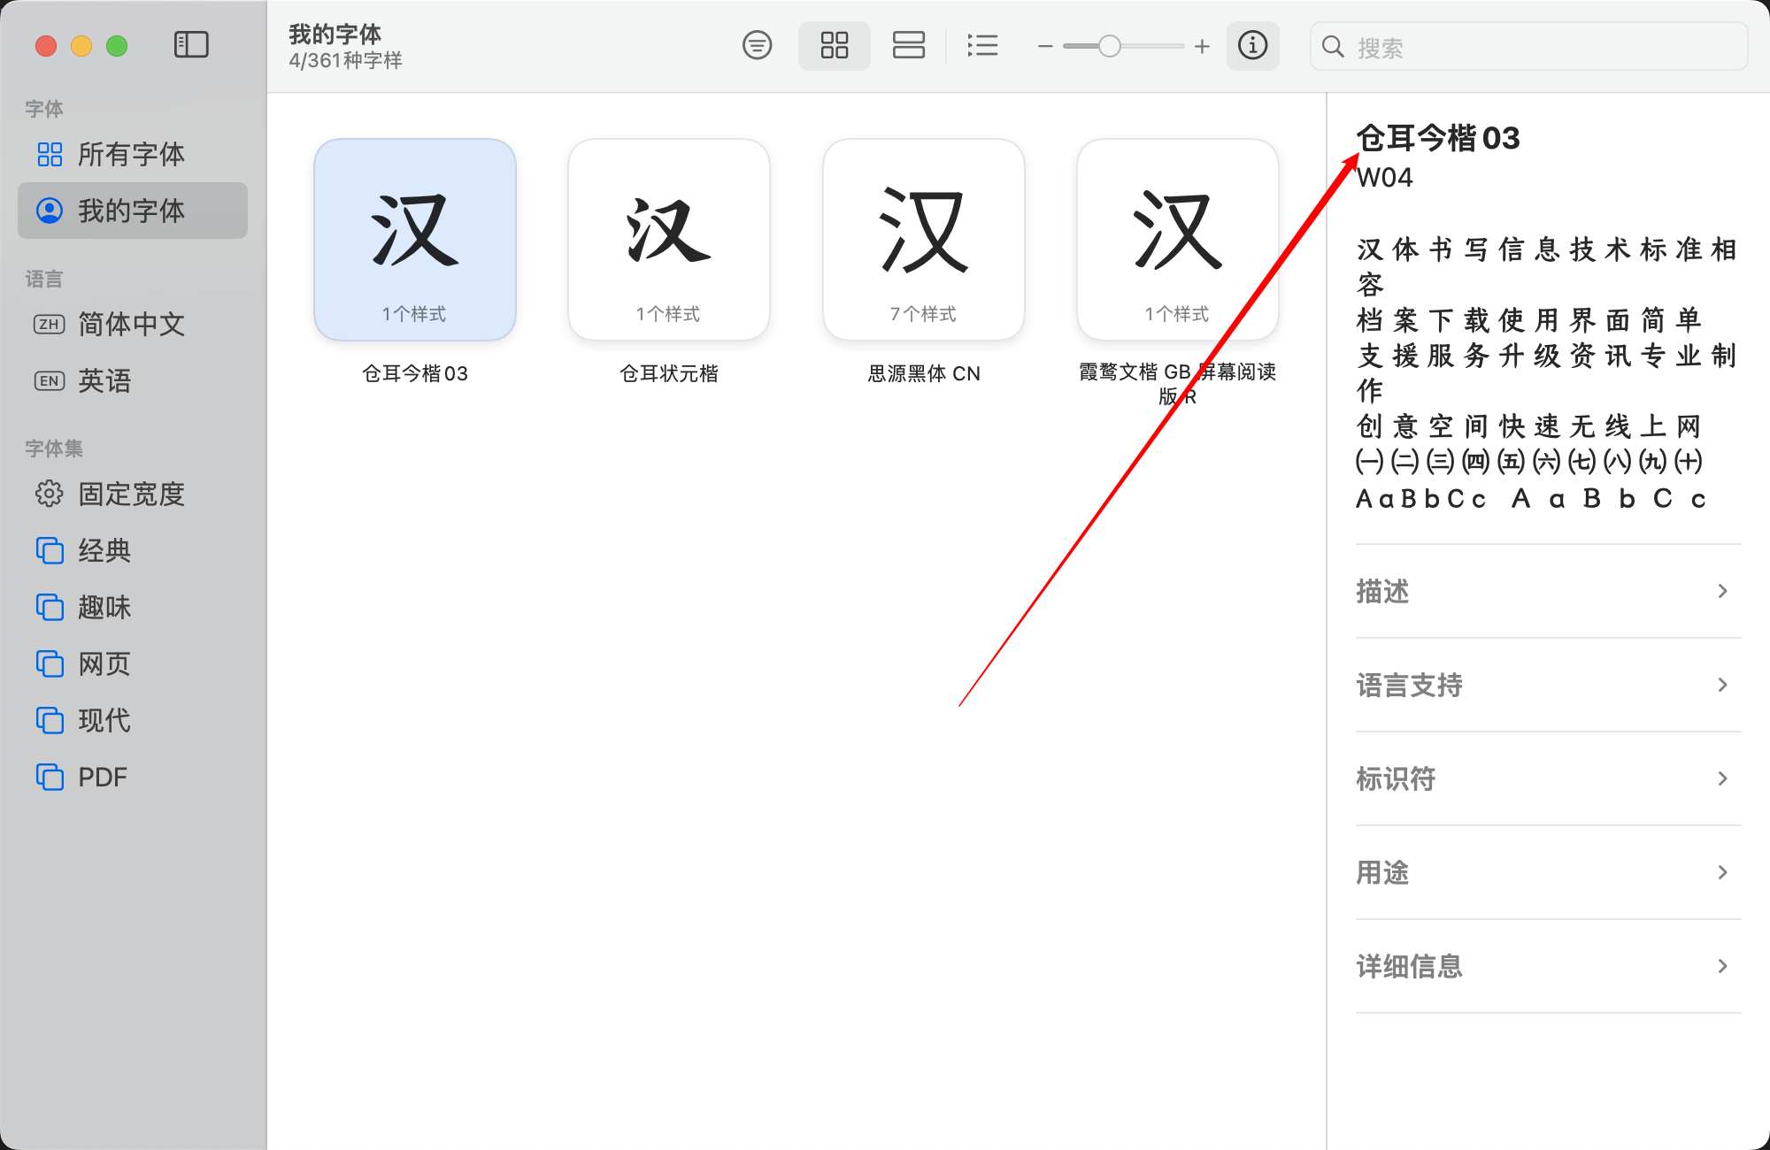Switch to list view layout
This screenshot has width=1770, height=1150.
[982, 45]
